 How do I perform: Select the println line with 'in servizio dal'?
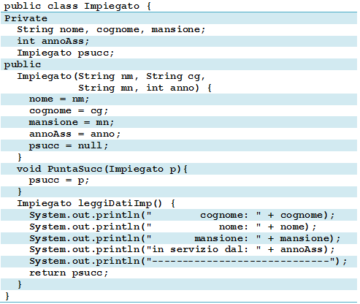(x=182, y=249)
